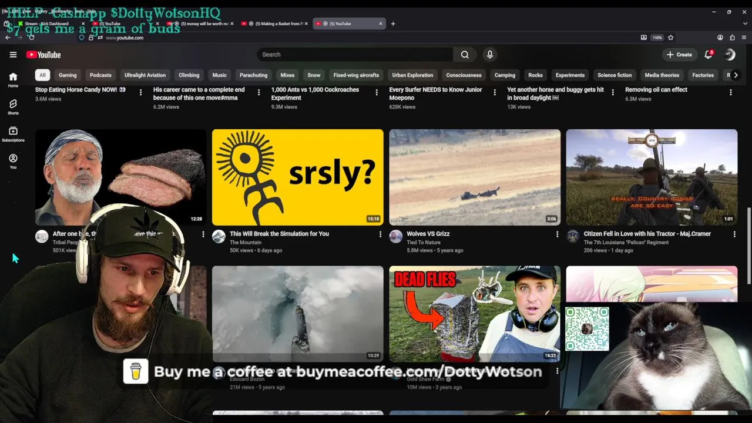The image size is (752, 423).
Task: Select the Music category chip
Action: click(219, 75)
